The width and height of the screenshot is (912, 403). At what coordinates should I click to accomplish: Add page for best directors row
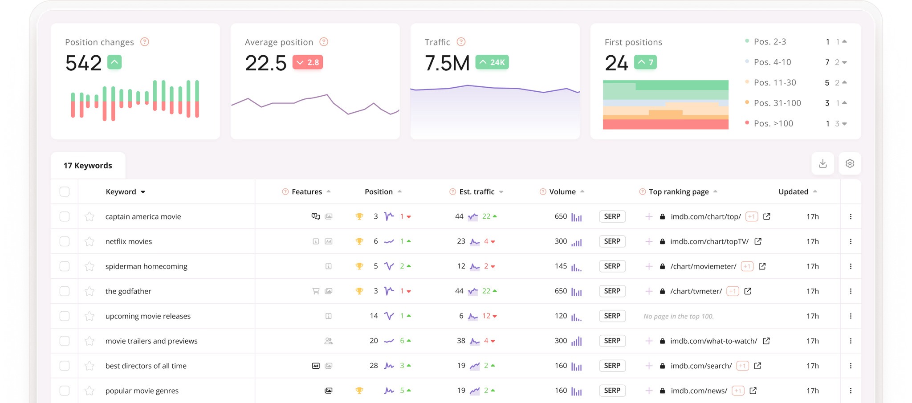(649, 366)
